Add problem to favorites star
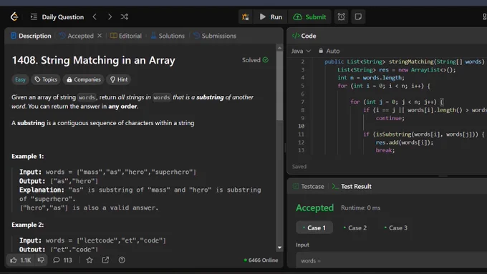Image resolution: width=487 pixels, height=274 pixels. click(90, 260)
